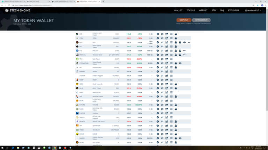Click the send/transfer icon for GG

point(167,47)
